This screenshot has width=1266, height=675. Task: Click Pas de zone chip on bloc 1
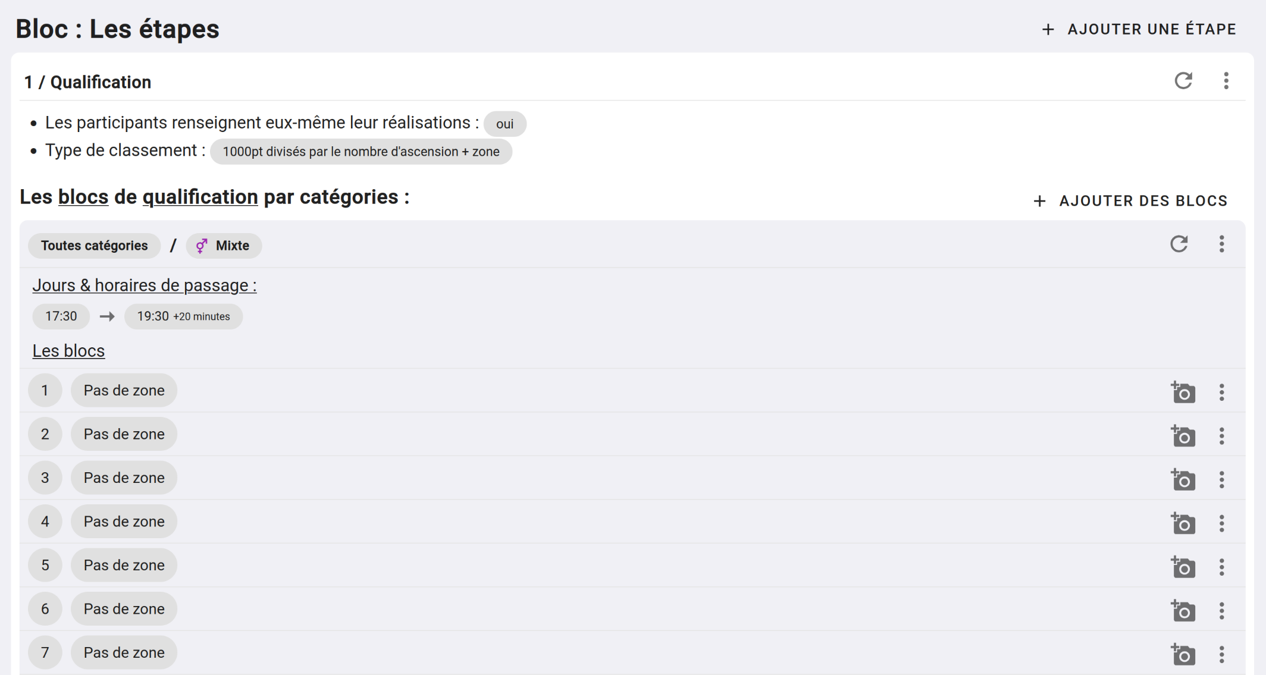(124, 391)
